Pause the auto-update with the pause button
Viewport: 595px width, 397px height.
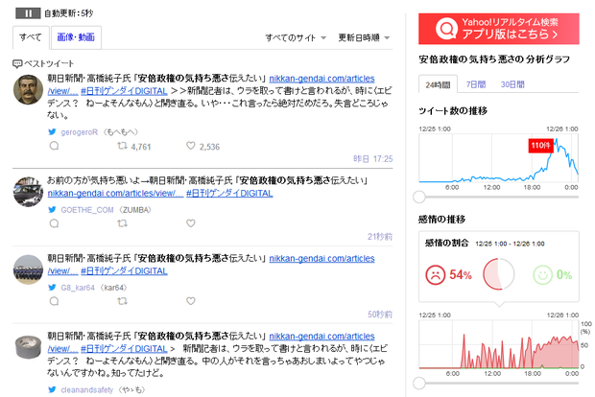(x=28, y=13)
